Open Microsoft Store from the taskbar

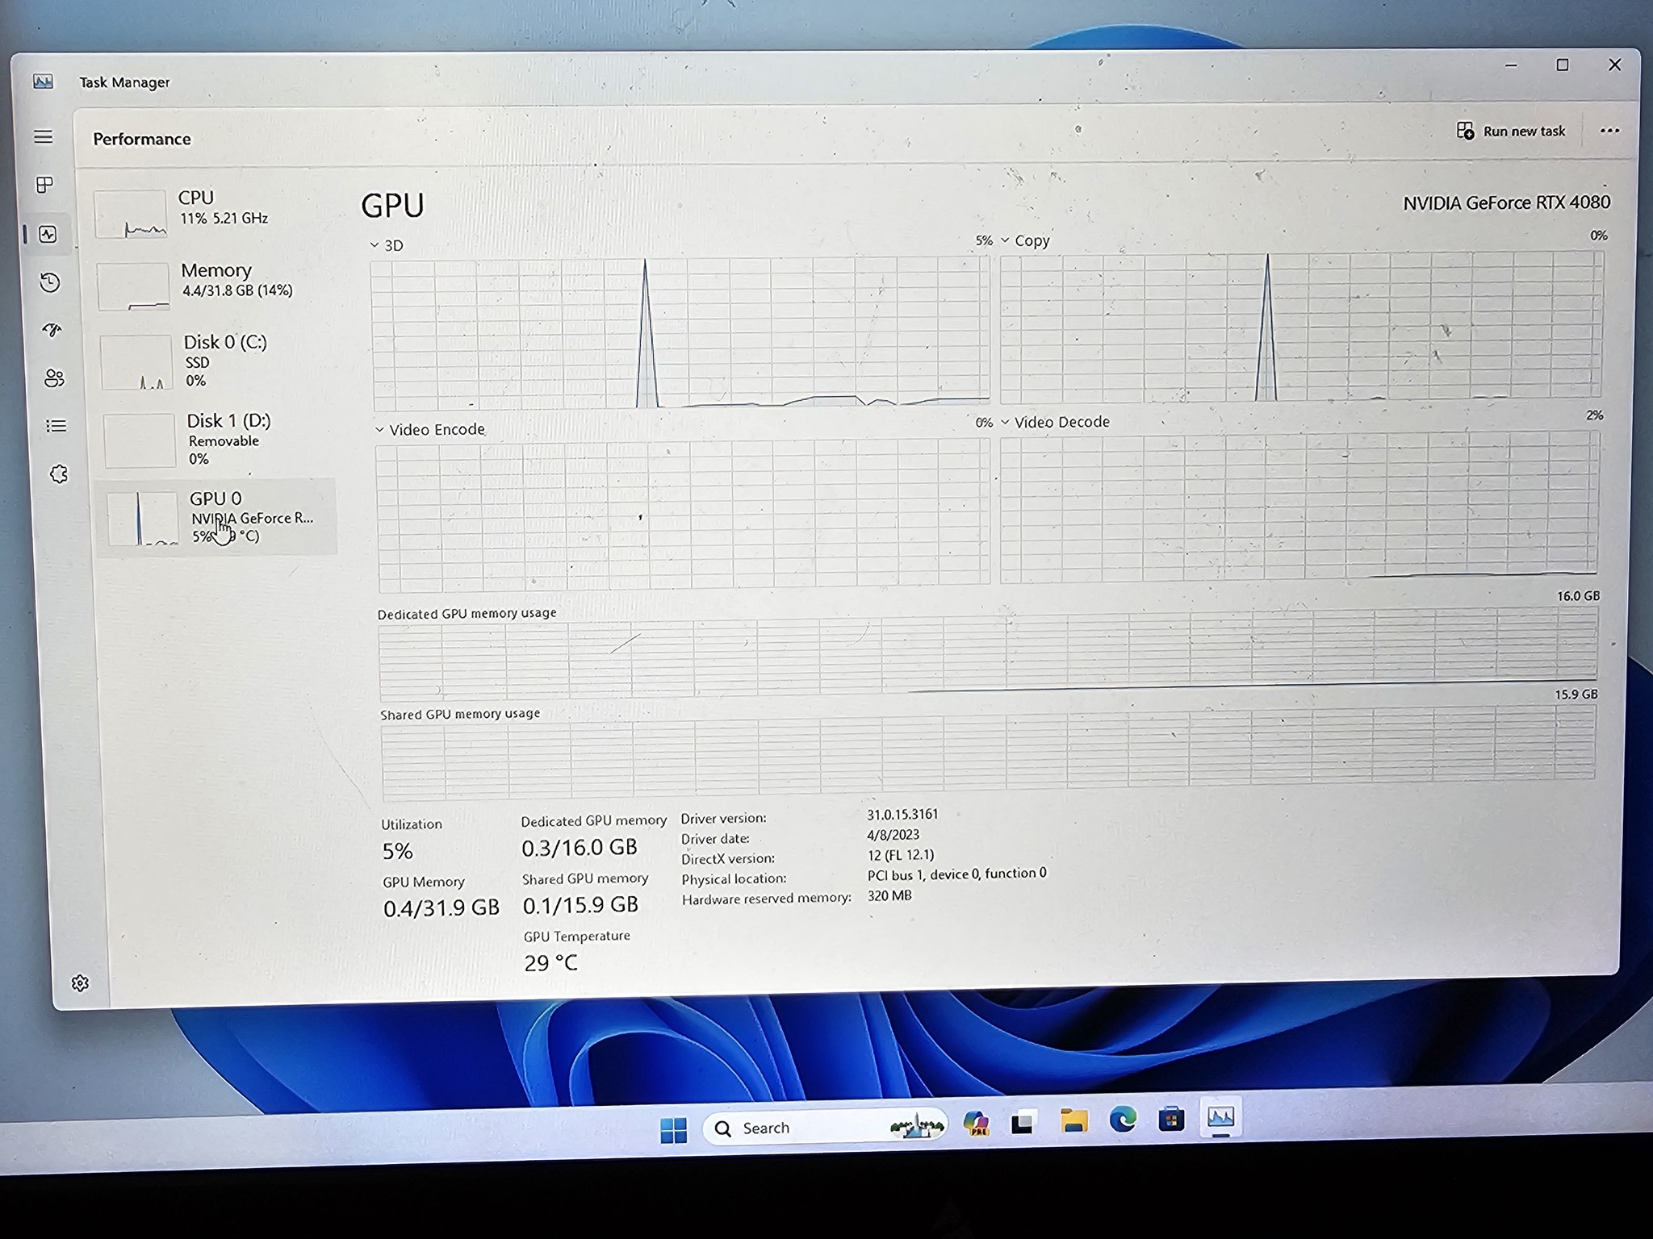tap(1171, 1119)
